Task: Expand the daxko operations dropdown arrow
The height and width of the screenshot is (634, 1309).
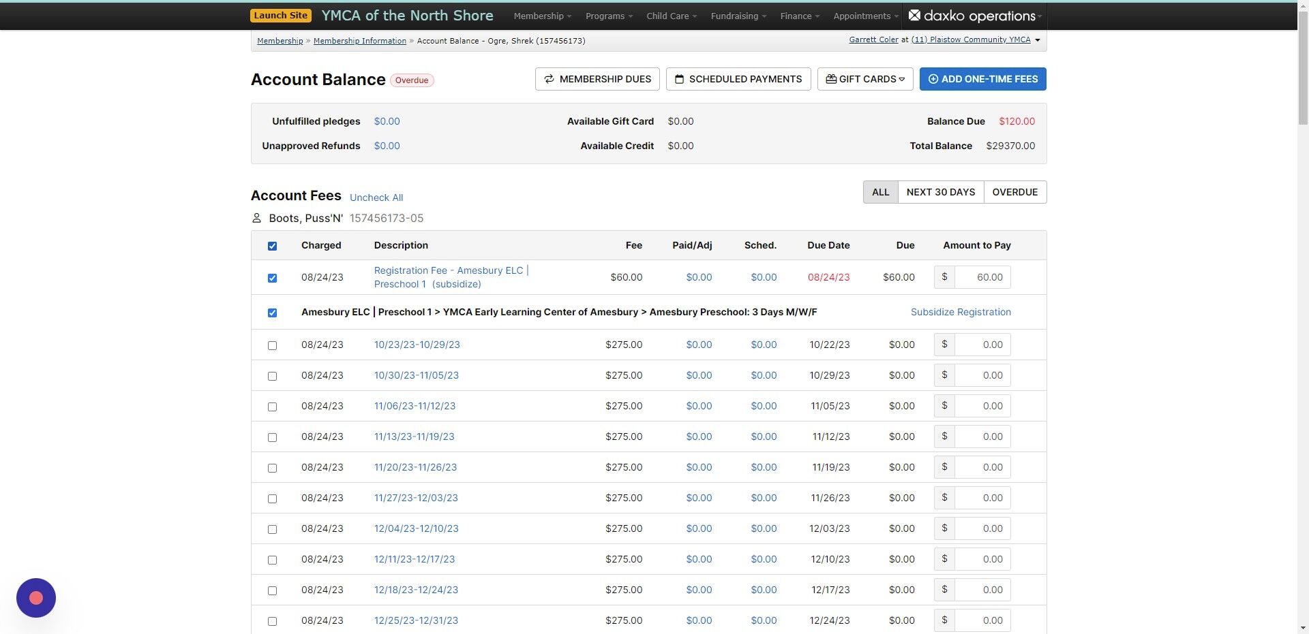Action: click(1040, 16)
